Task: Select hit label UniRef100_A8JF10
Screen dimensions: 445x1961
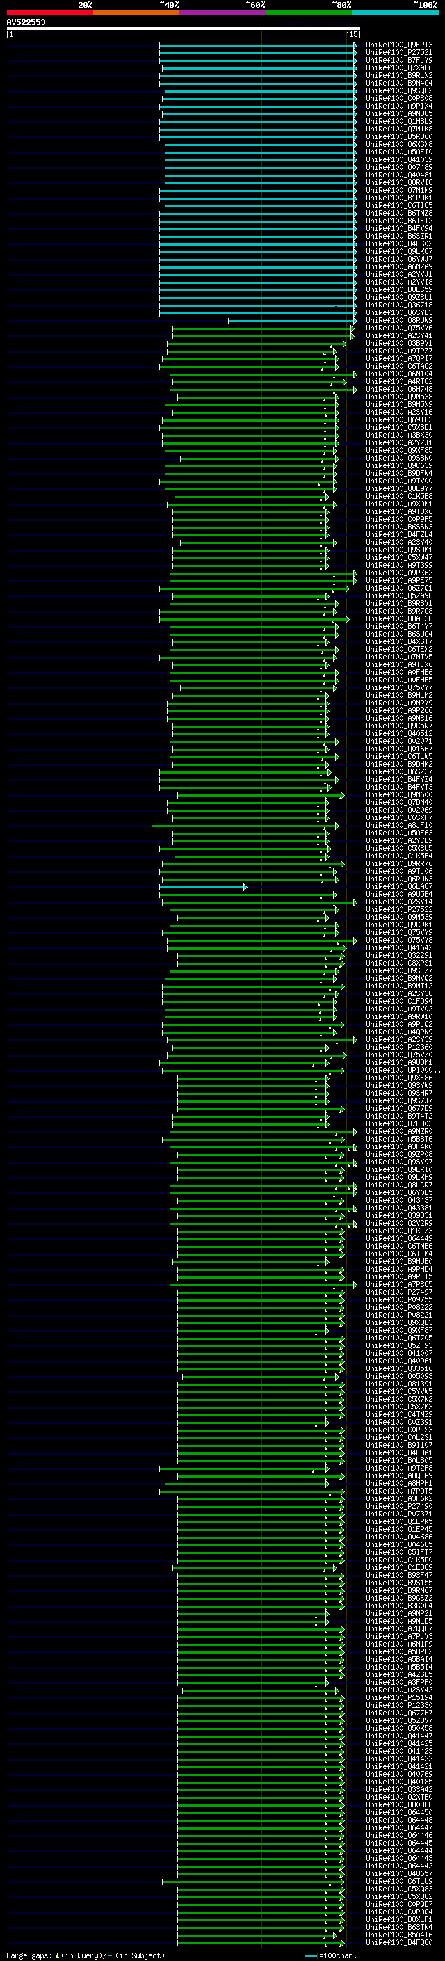Action: 399,825
